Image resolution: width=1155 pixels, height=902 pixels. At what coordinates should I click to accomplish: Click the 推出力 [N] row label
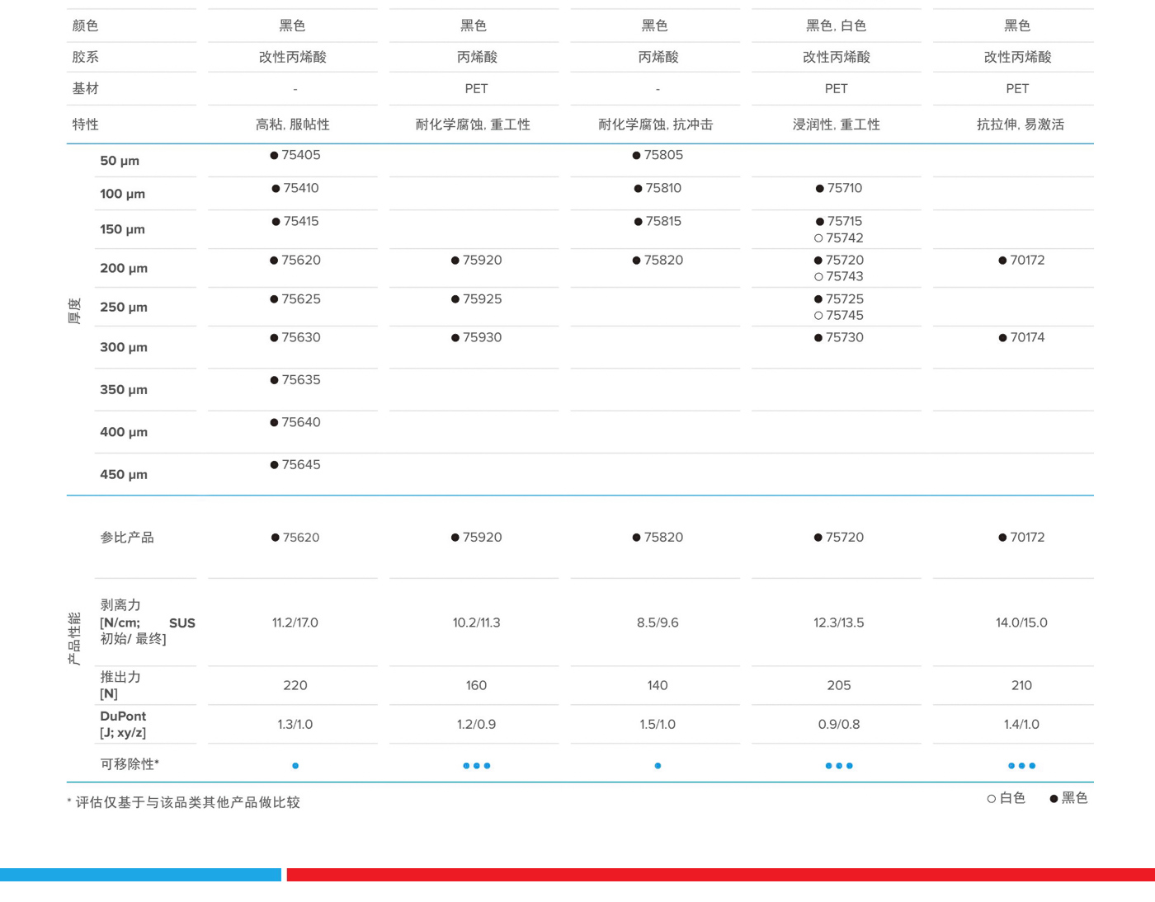coord(120,685)
